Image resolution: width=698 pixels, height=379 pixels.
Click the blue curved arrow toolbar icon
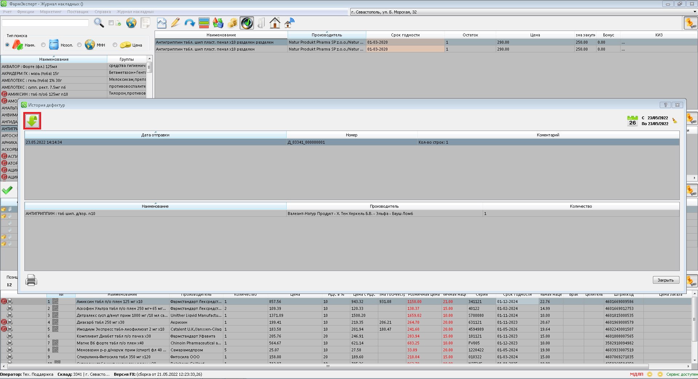(x=190, y=23)
